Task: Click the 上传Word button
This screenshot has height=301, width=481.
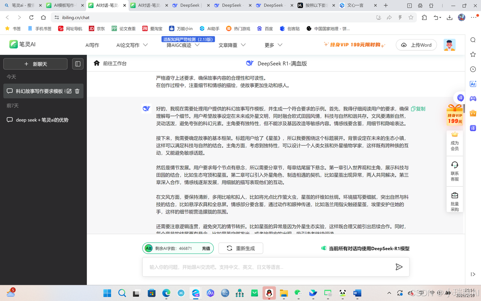Action: tap(416, 45)
